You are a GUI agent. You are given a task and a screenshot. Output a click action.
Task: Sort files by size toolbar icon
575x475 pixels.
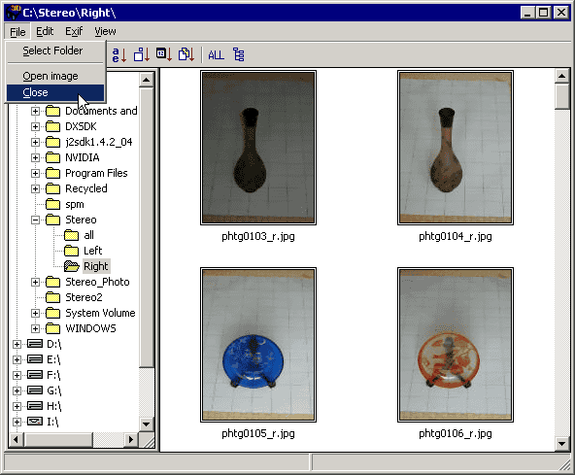click(142, 55)
